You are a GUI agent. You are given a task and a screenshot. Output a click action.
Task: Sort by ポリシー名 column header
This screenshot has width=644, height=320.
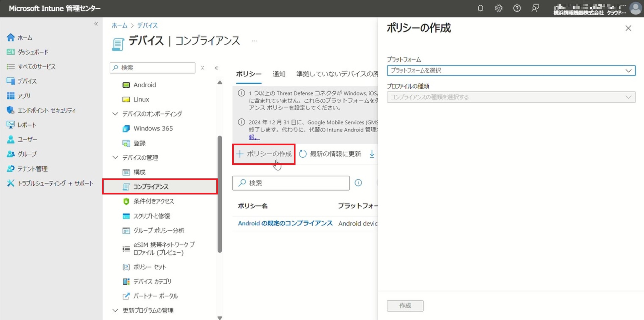(x=253, y=206)
